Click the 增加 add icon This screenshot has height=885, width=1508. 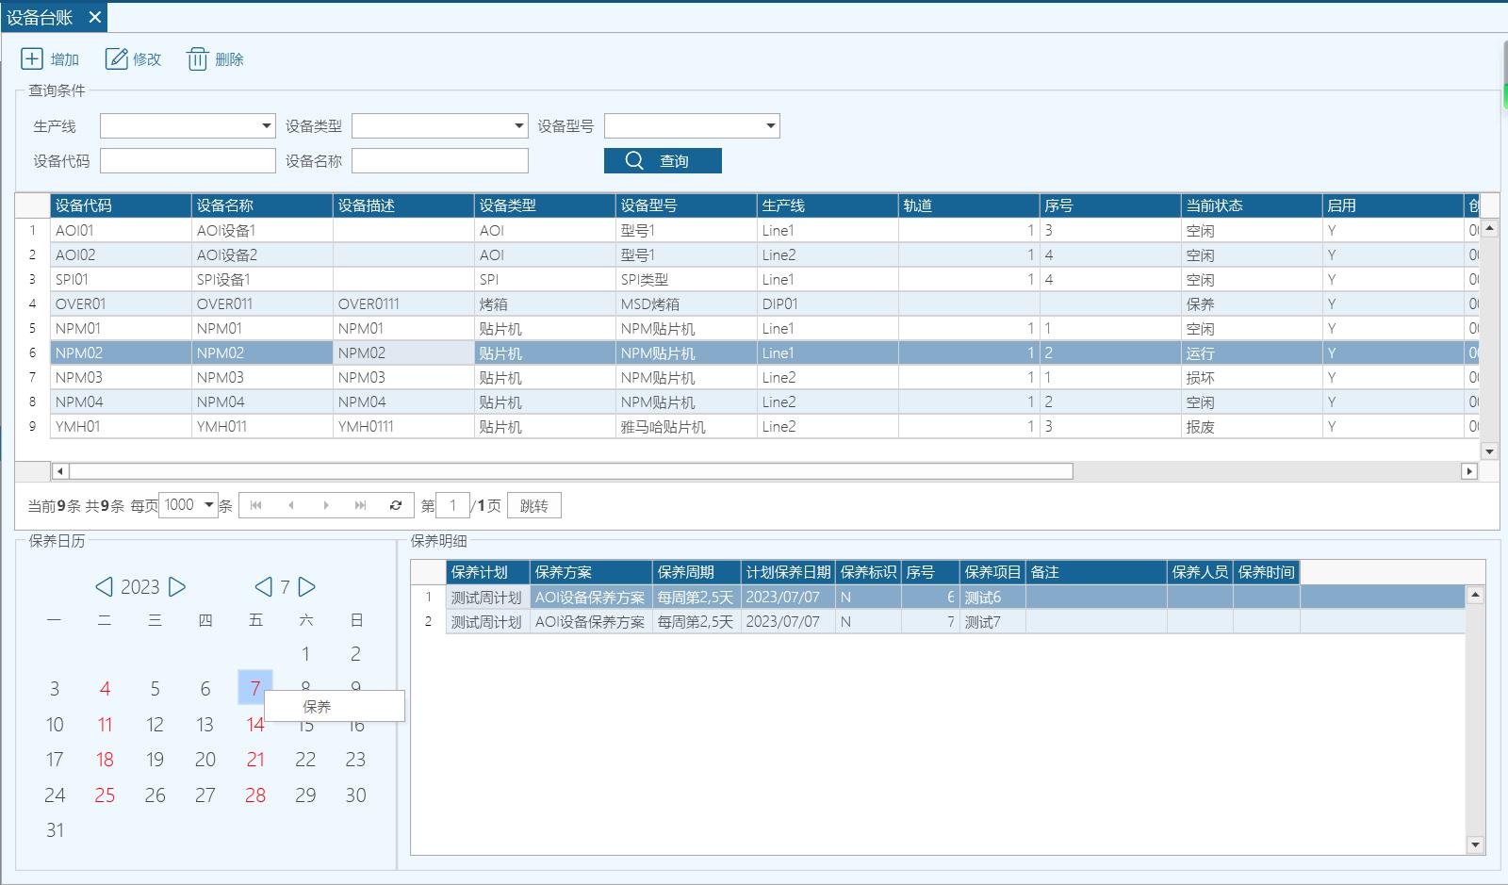[32, 59]
